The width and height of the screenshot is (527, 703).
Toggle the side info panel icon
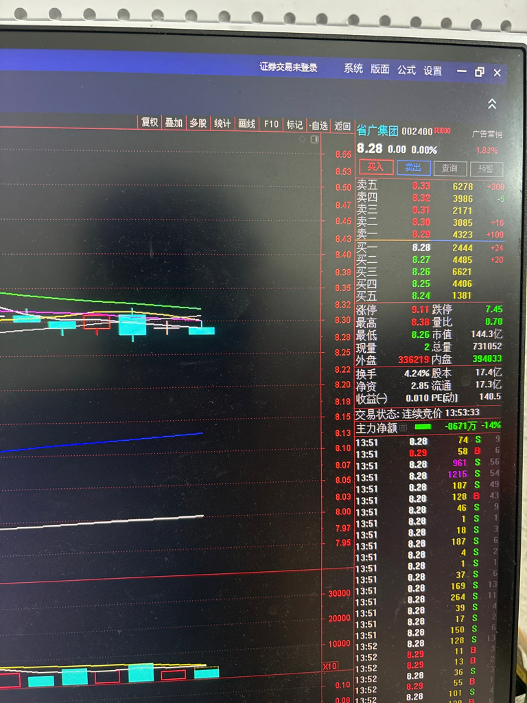pyautogui.click(x=314, y=139)
